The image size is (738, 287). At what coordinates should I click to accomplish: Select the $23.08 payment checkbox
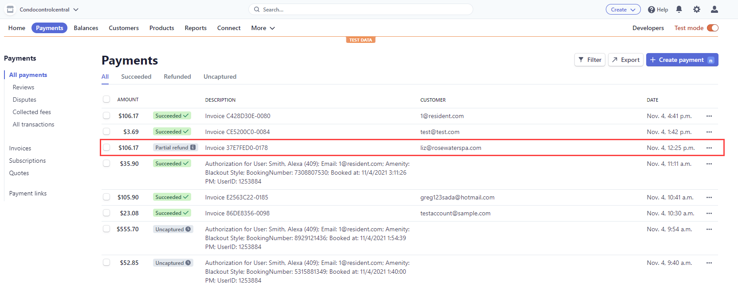click(106, 213)
